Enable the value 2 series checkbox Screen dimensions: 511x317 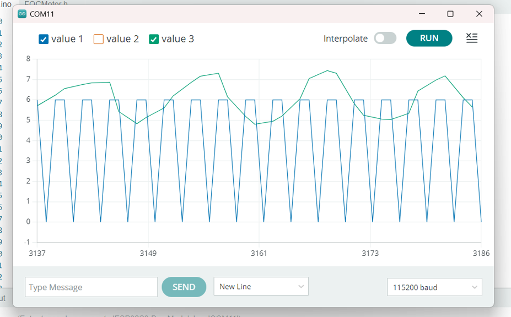99,39
